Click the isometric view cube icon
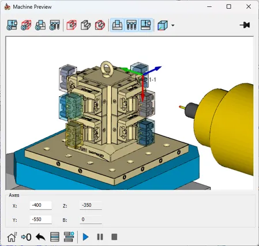The image size is (259, 246). (x=163, y=25)
